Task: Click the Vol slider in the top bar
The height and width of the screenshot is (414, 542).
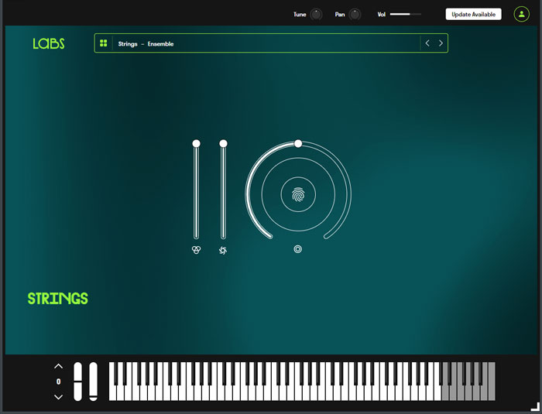Action: point(406,14)
